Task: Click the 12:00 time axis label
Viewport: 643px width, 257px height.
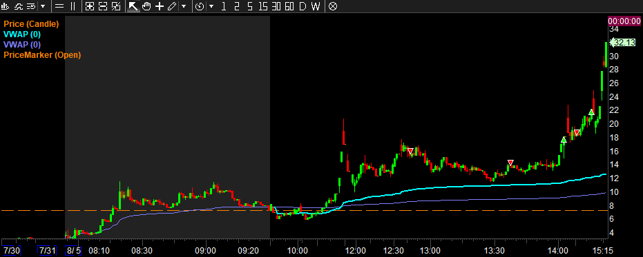Action: (356, 250)
